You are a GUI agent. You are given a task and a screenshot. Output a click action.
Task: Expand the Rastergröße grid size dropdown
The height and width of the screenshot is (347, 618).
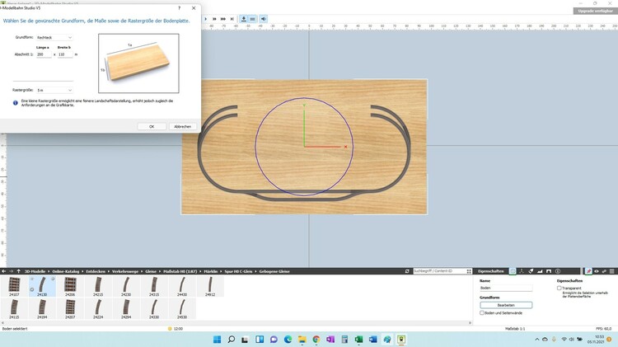[x=55, y=90]
